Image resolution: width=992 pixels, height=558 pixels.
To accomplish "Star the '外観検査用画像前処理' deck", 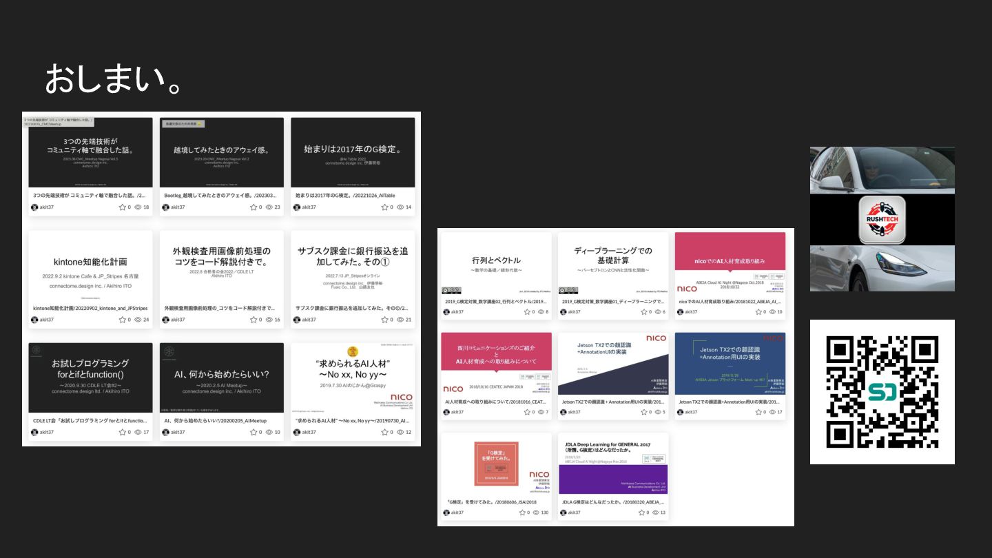I will [x=254, y=320].
